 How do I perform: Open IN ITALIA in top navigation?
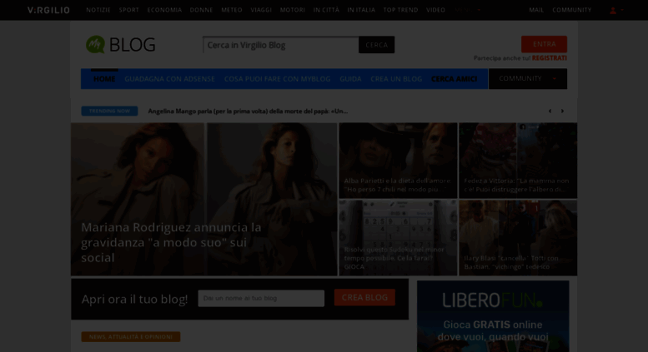pos(361,10)
